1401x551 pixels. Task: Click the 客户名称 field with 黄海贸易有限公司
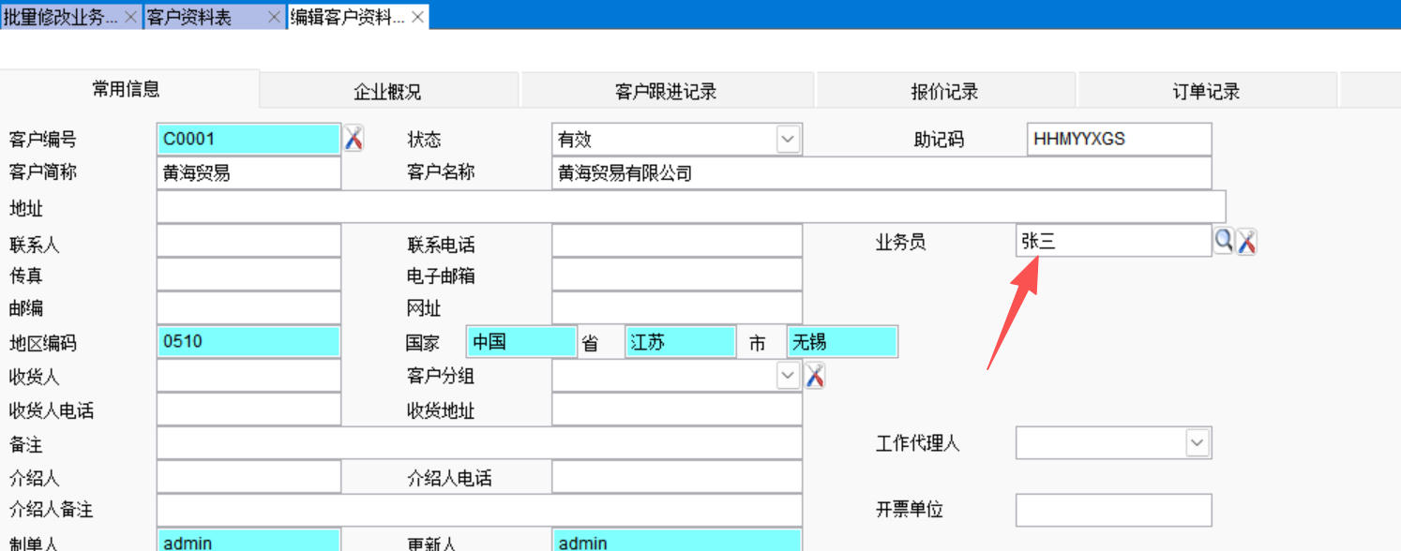point(881,173)
